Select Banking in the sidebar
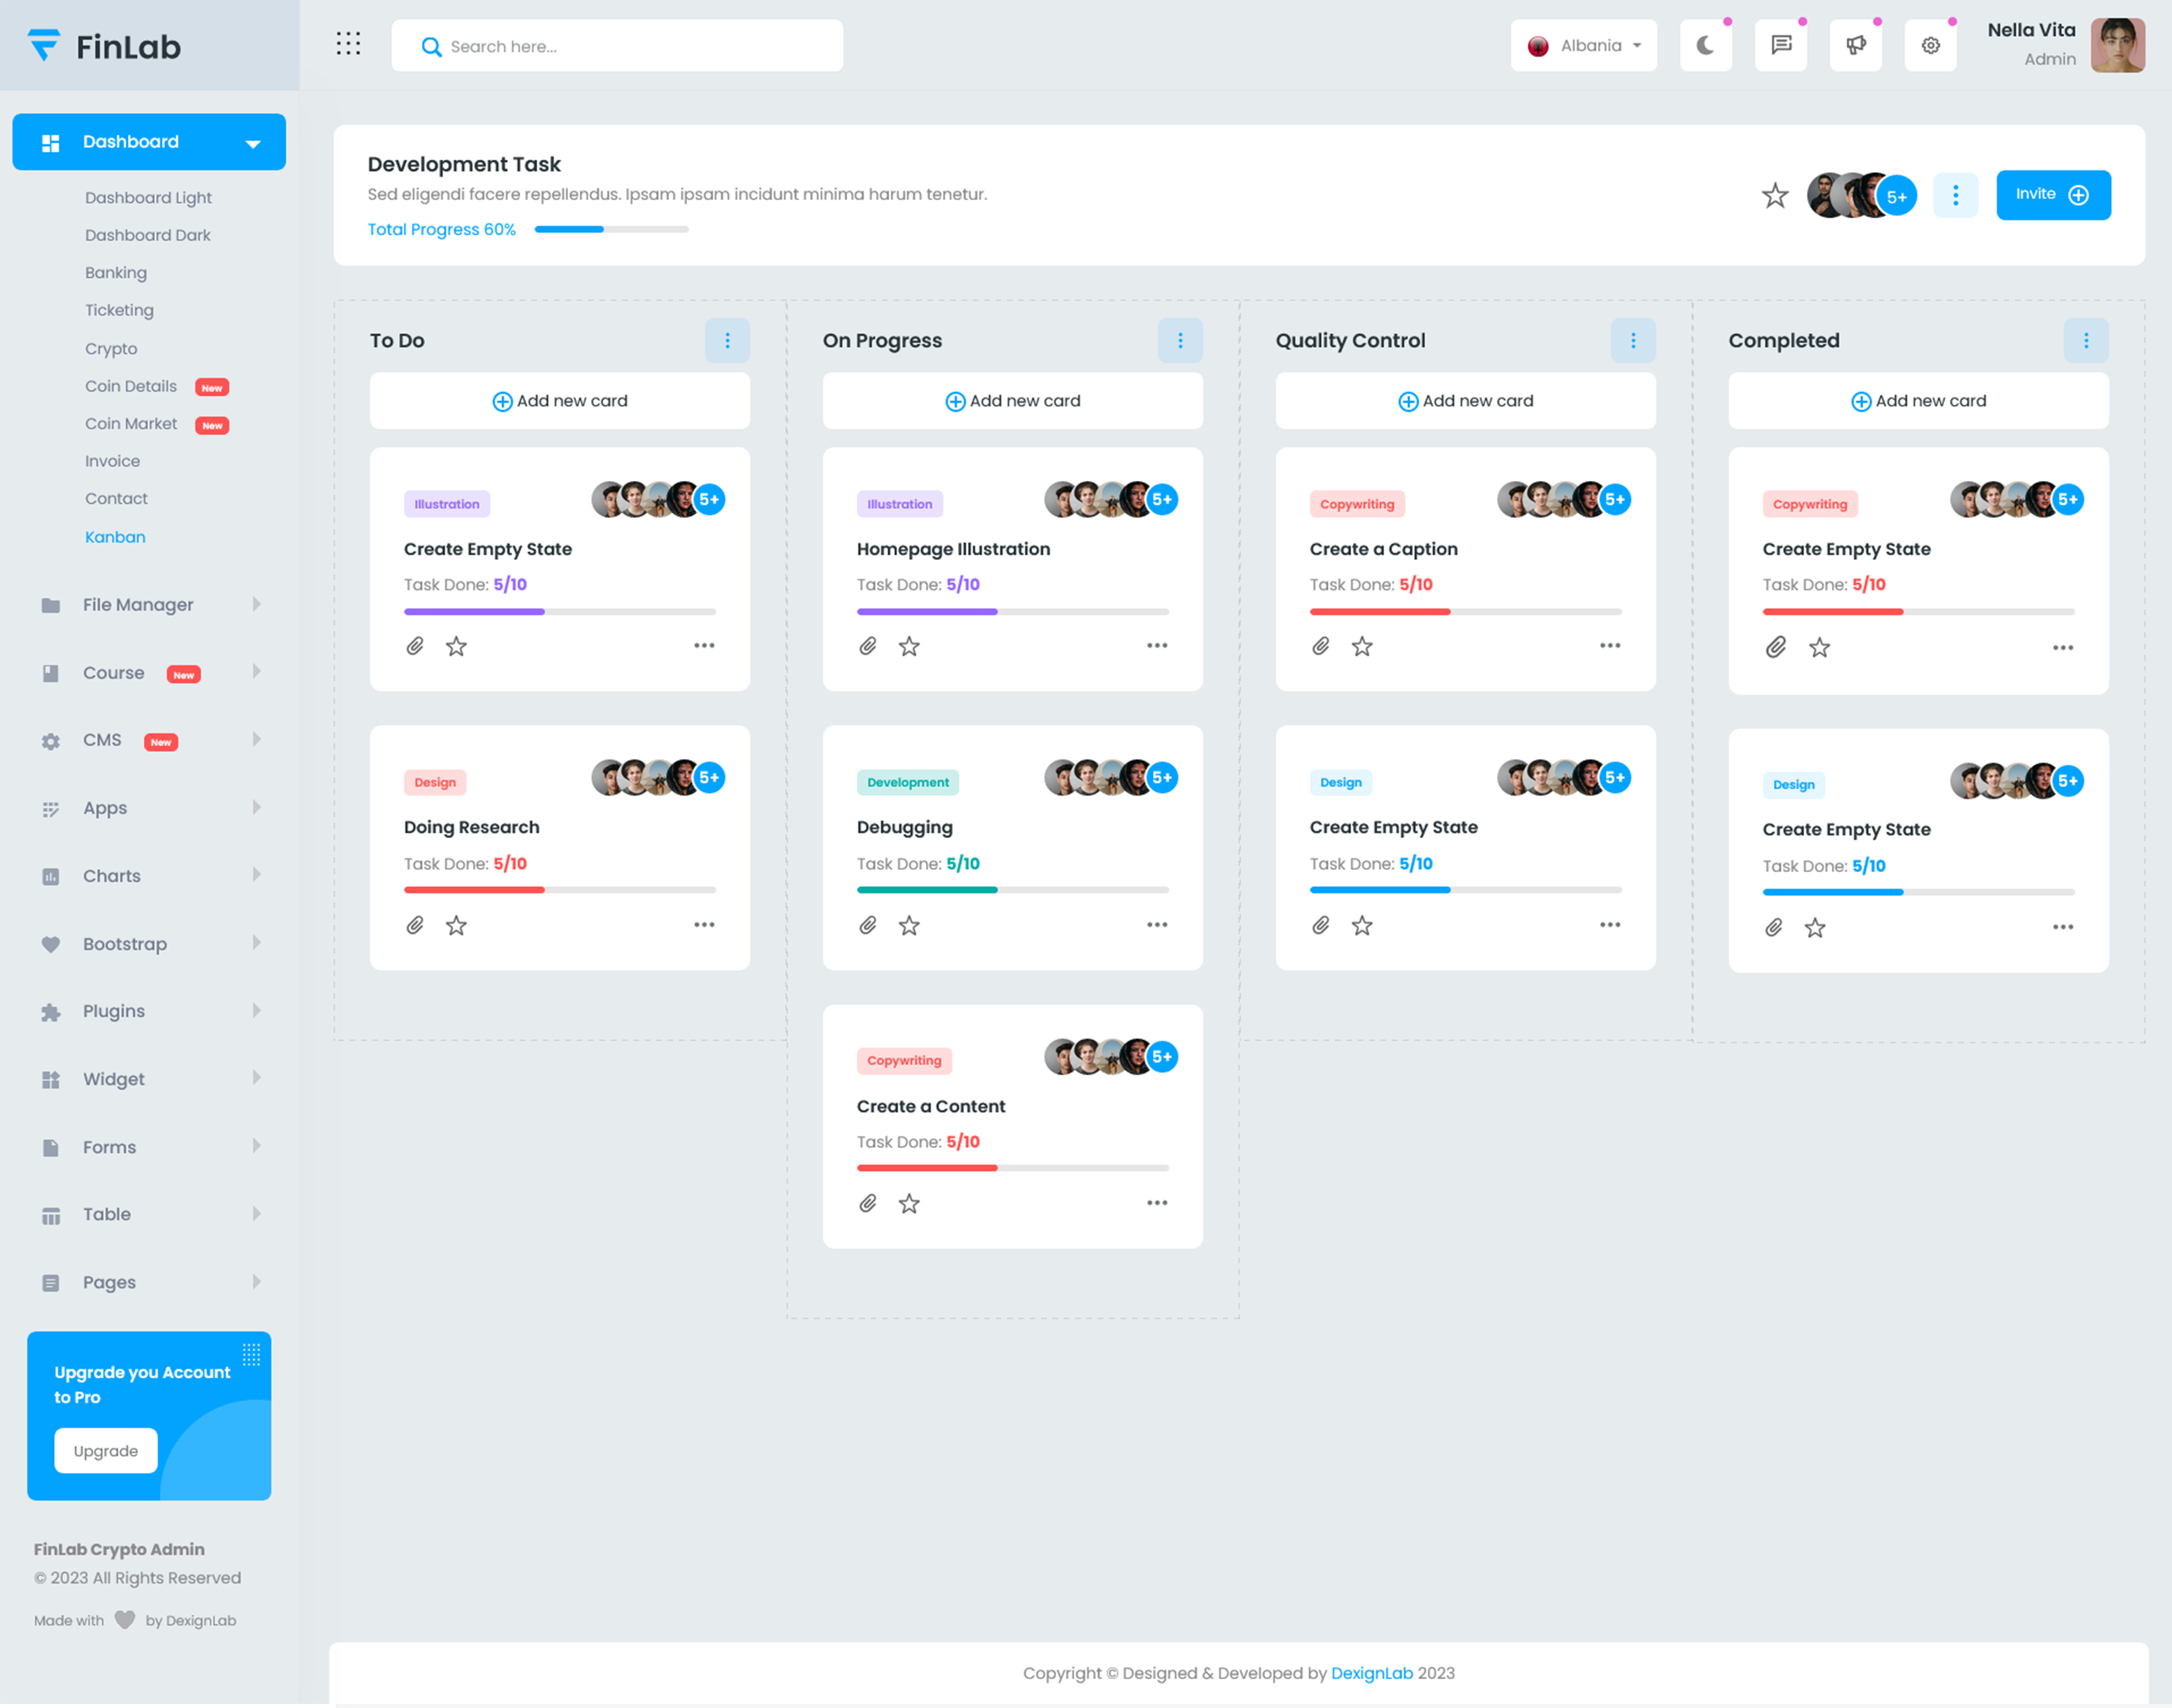 click(x=116, y=272)
